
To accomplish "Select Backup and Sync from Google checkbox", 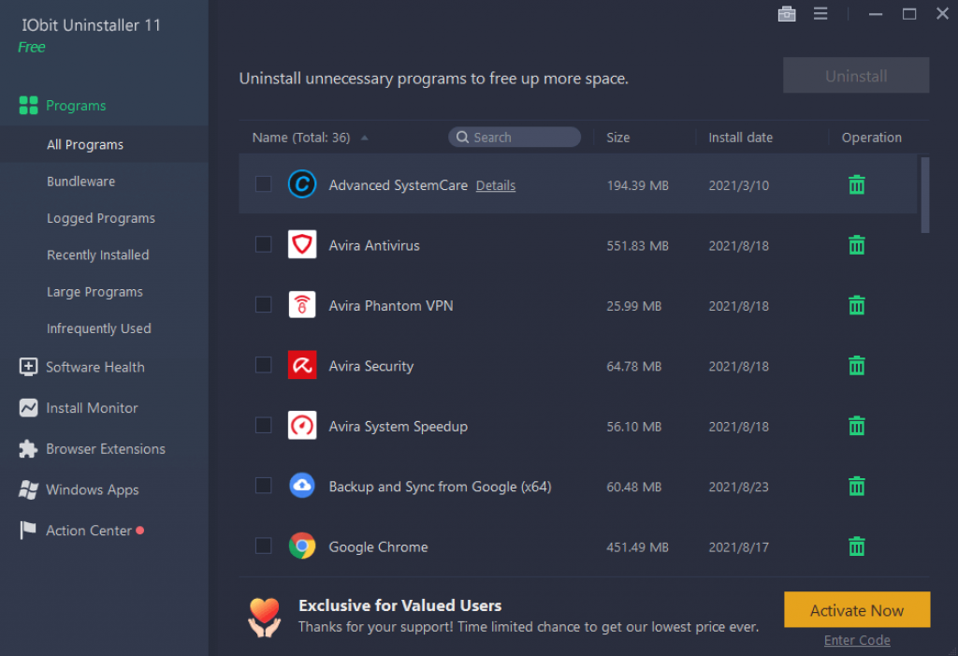I will 264,486.
